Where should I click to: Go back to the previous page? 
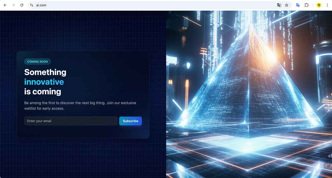tap(5, 5)
